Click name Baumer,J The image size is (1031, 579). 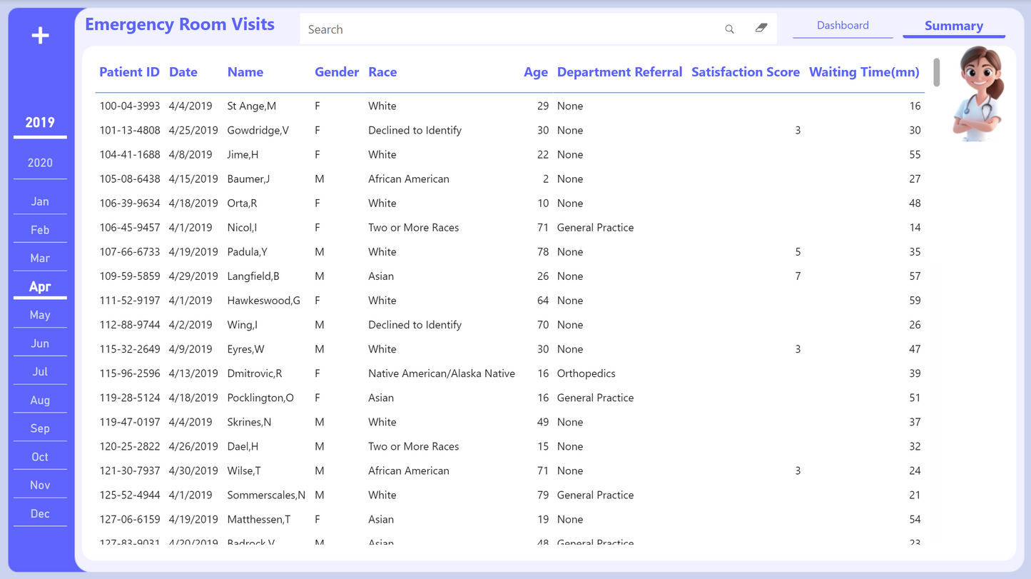(248, 179)
